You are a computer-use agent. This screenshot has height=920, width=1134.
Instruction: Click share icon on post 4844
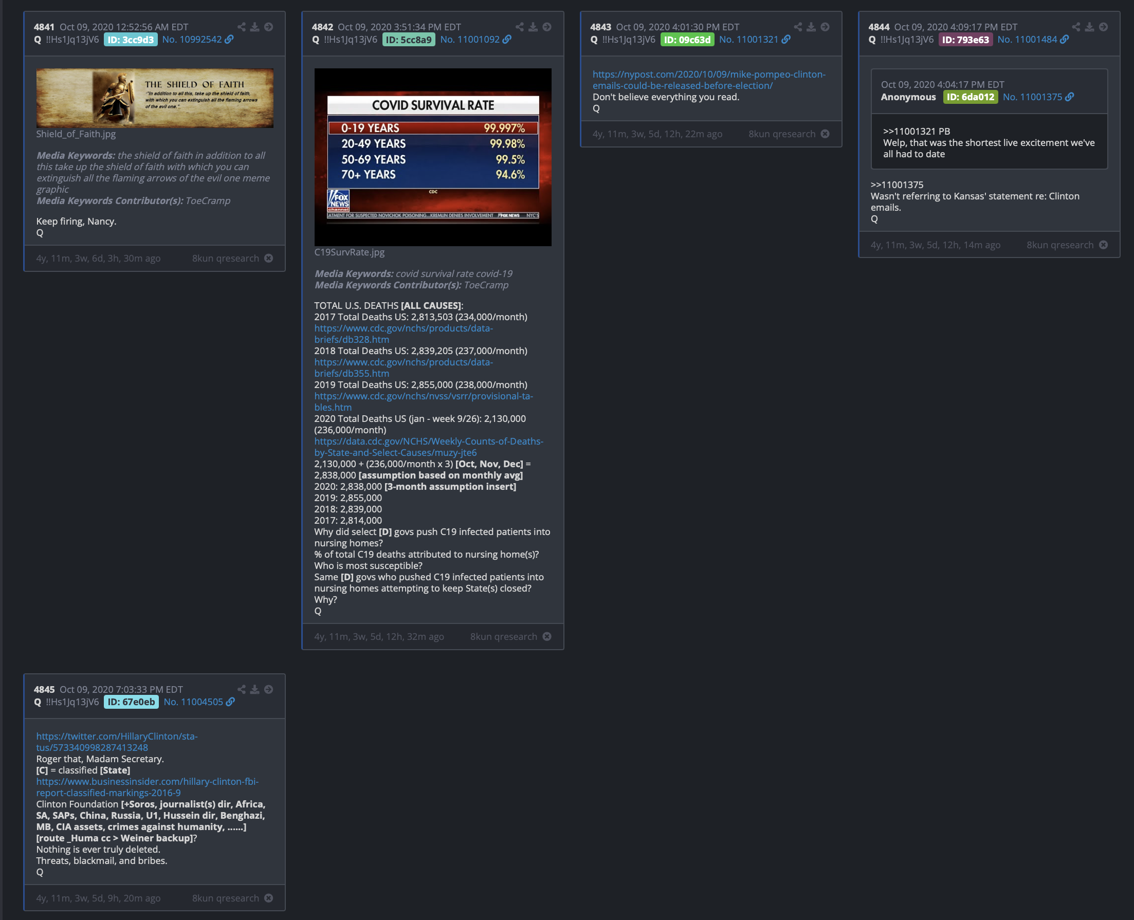click(x=1076, y=27)
